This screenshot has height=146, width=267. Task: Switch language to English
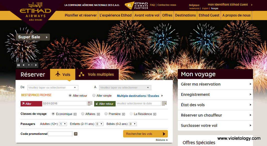[x=205, y=9]
